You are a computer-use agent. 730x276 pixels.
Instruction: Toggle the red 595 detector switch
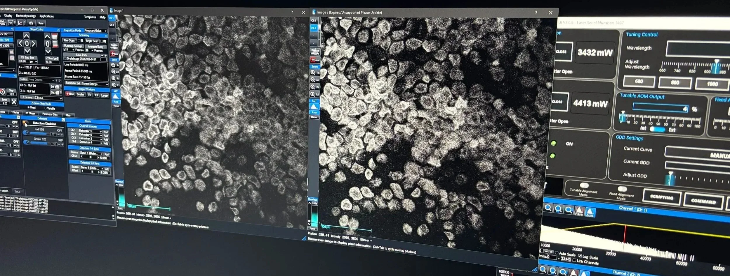[26, 132]
